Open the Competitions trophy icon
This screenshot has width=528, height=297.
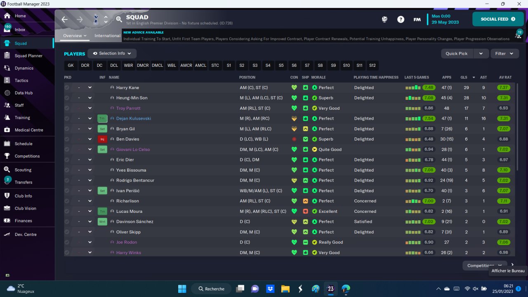[x=7, y=156]
